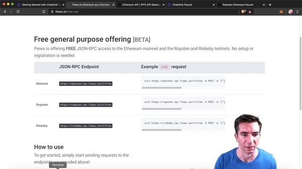302x169 pixels.
Task: Close the Fiews.io tab
Action: coord(113,5)
